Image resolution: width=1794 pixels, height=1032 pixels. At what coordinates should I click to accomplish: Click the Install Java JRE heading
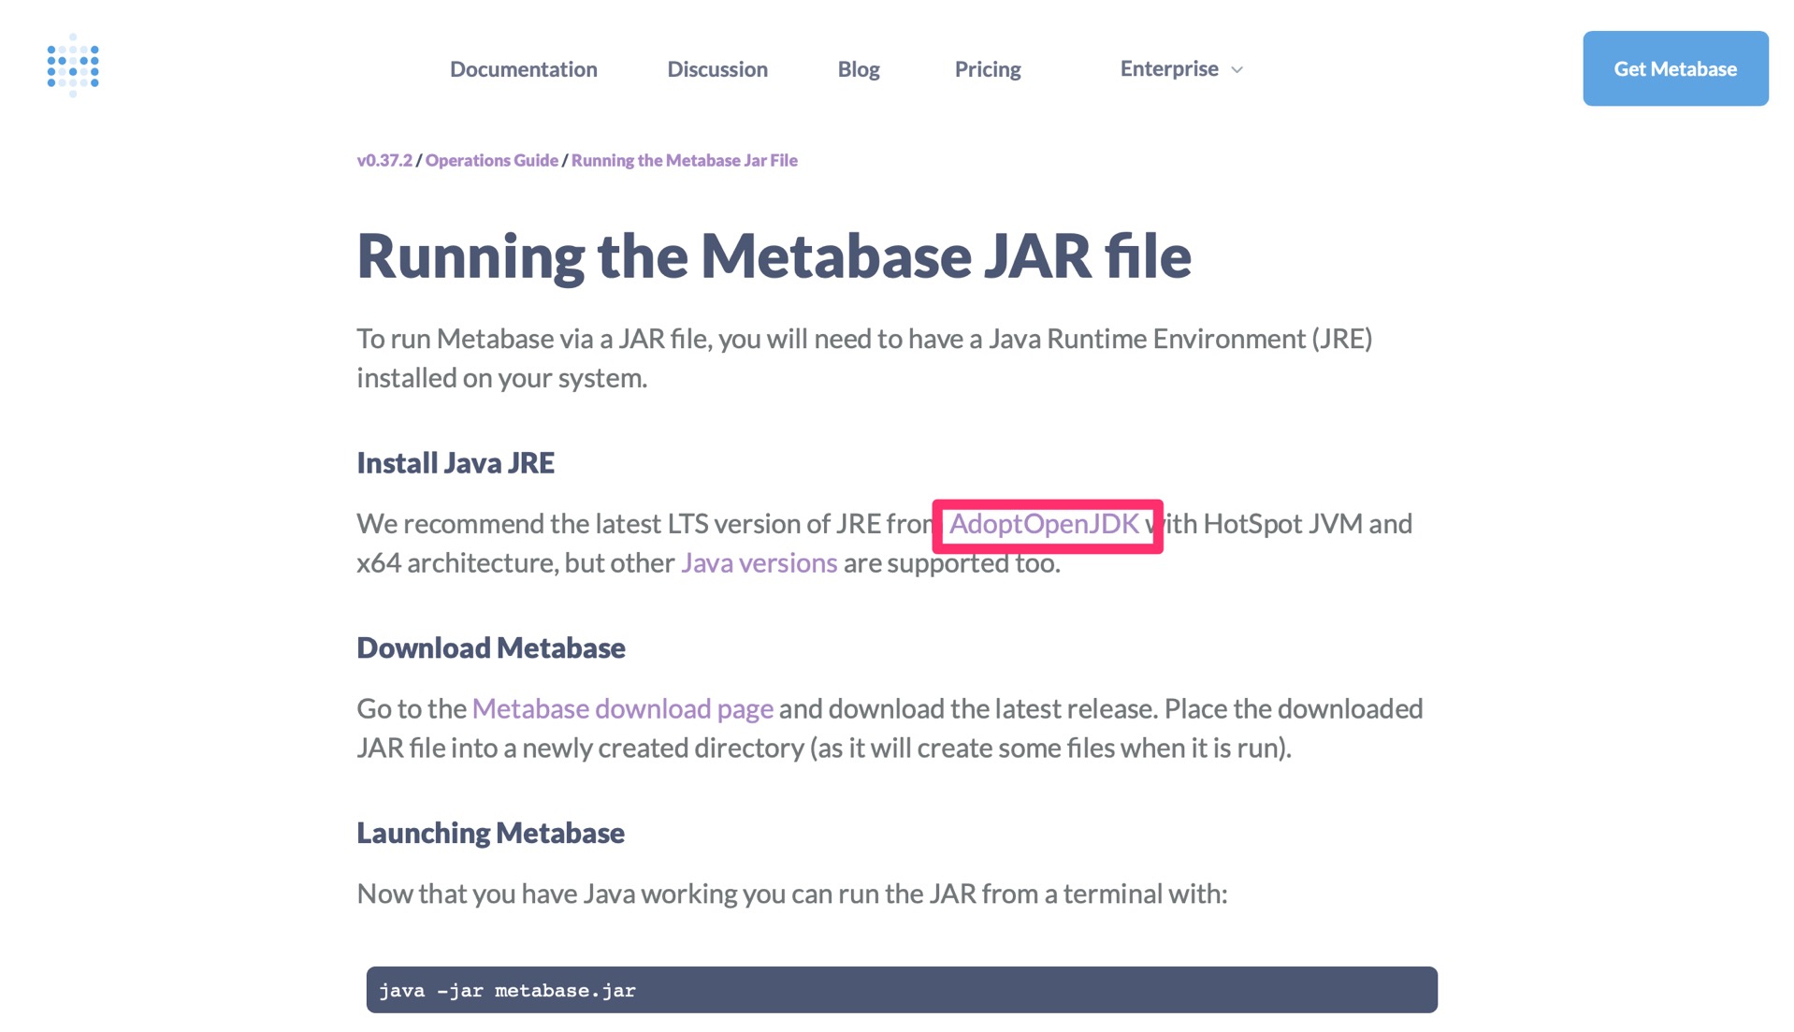click(x=455, y=461)
